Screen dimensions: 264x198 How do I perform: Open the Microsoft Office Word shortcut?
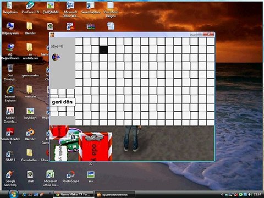(x=70, y=9)
